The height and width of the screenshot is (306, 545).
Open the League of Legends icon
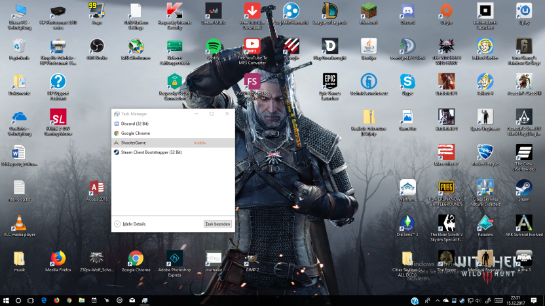330,10
